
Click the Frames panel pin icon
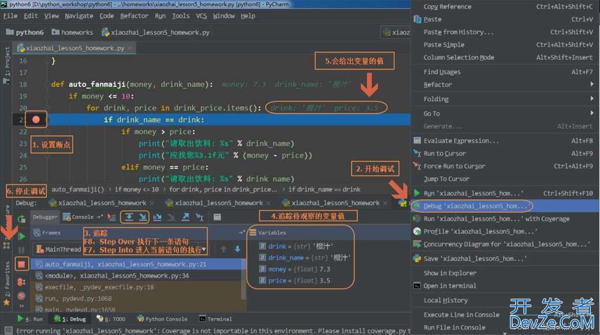[x=242, y=233]
